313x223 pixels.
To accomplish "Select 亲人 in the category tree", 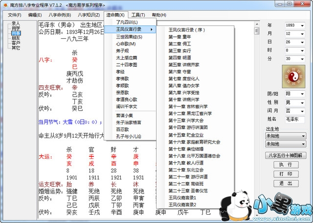I will (16, 24).
